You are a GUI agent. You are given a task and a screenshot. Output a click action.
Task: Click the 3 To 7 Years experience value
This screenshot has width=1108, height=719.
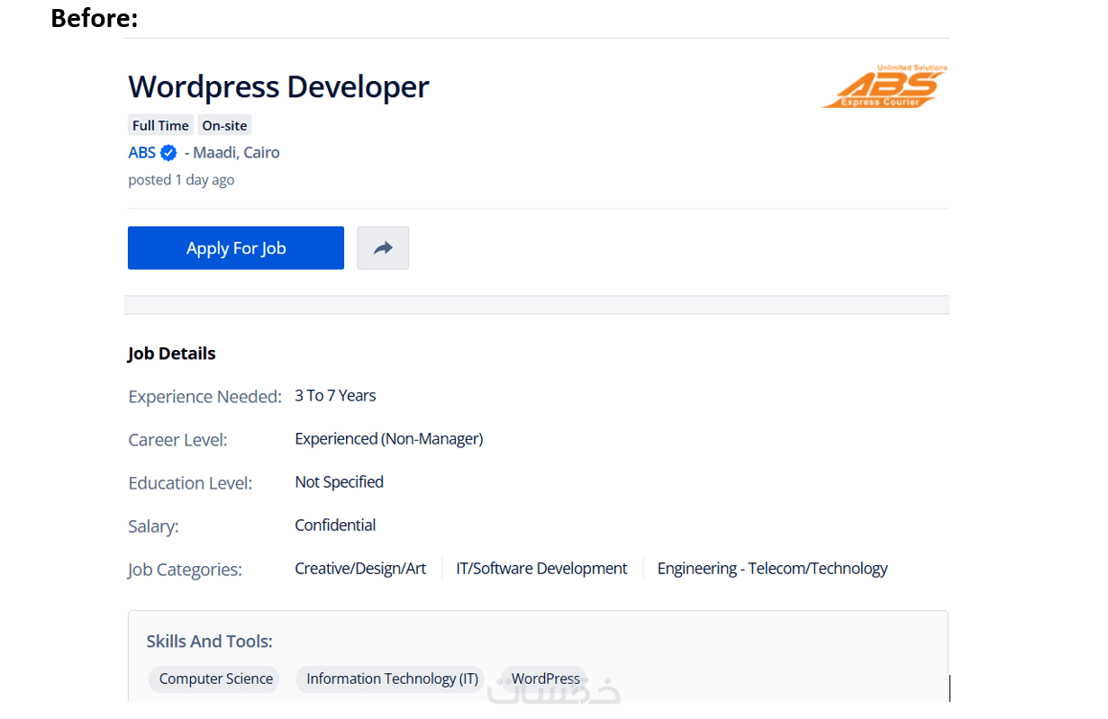[335, 395]
